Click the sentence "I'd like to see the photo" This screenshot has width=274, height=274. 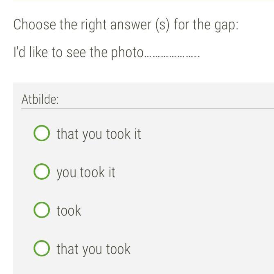[79, 53]
